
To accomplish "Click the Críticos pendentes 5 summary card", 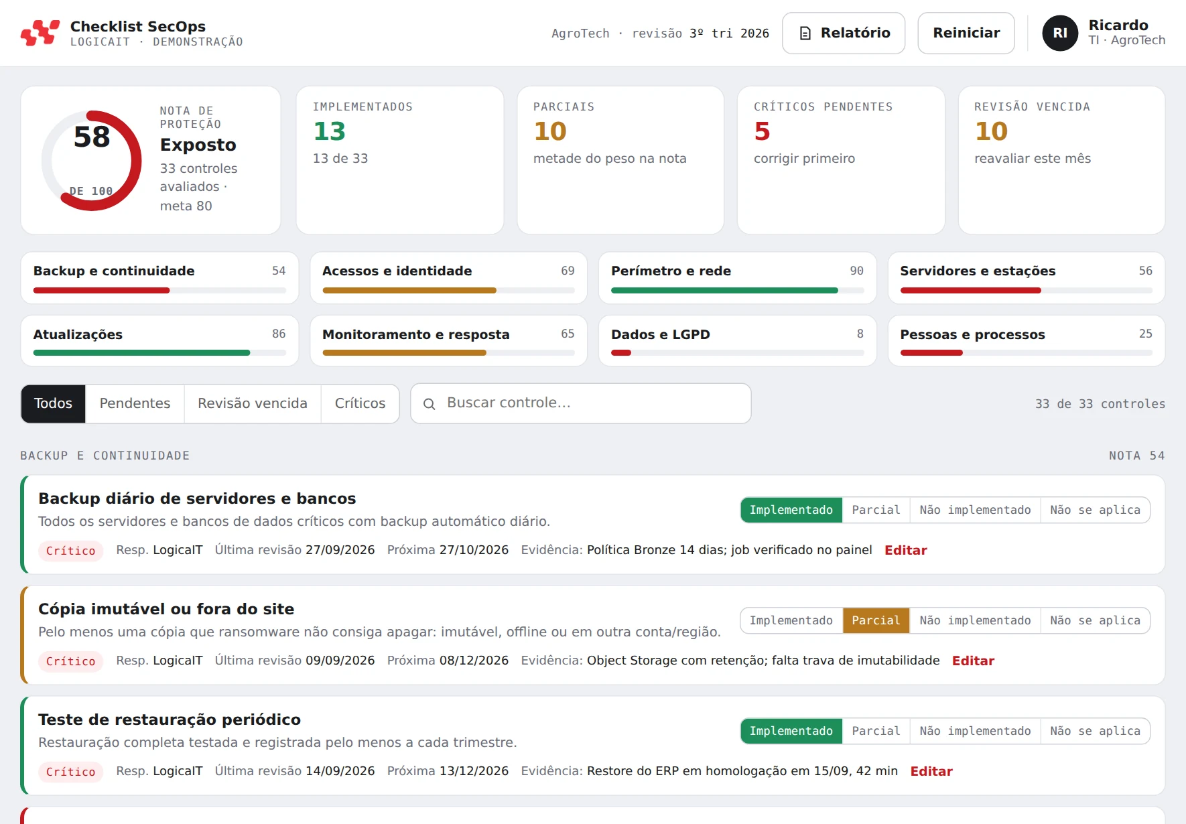I will (841, 160).
